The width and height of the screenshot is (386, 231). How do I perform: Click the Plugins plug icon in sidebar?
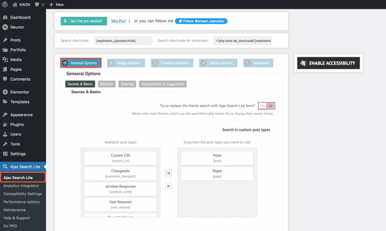[x=5, y=125]
